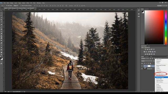
Task: Open the Window menu
Action: coord(39,3)
